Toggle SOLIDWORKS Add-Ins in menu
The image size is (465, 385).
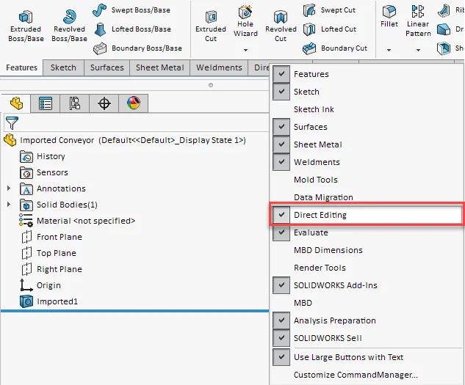[367, 285]
